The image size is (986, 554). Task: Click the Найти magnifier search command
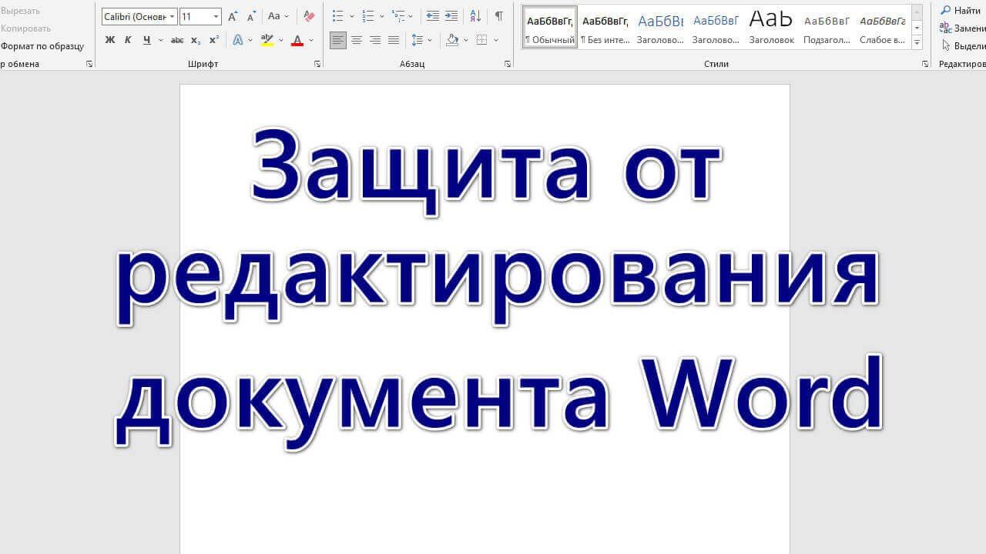(x=960, y=11)
